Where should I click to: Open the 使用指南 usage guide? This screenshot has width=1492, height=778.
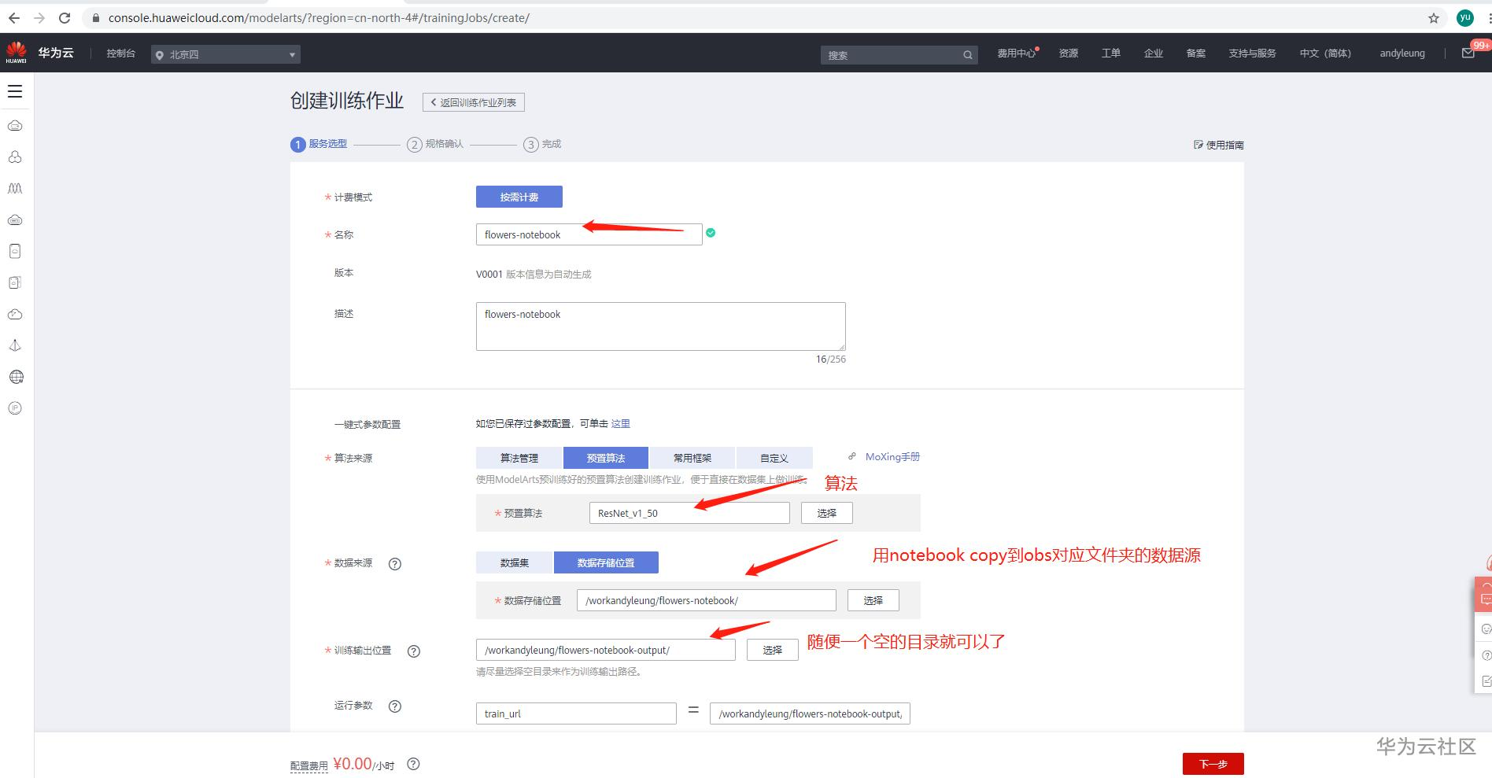point(1219,145)
